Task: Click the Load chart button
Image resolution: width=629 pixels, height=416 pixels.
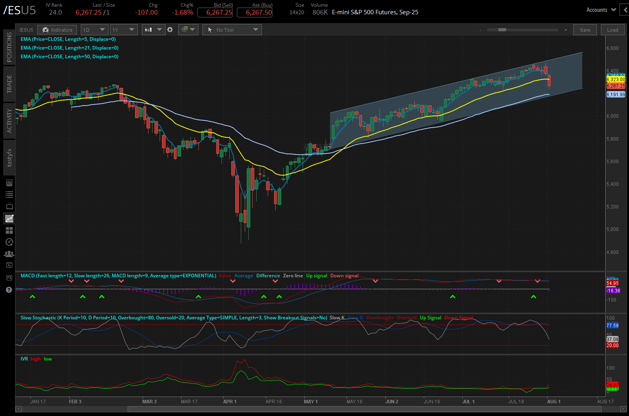Action: pos(613,30)
